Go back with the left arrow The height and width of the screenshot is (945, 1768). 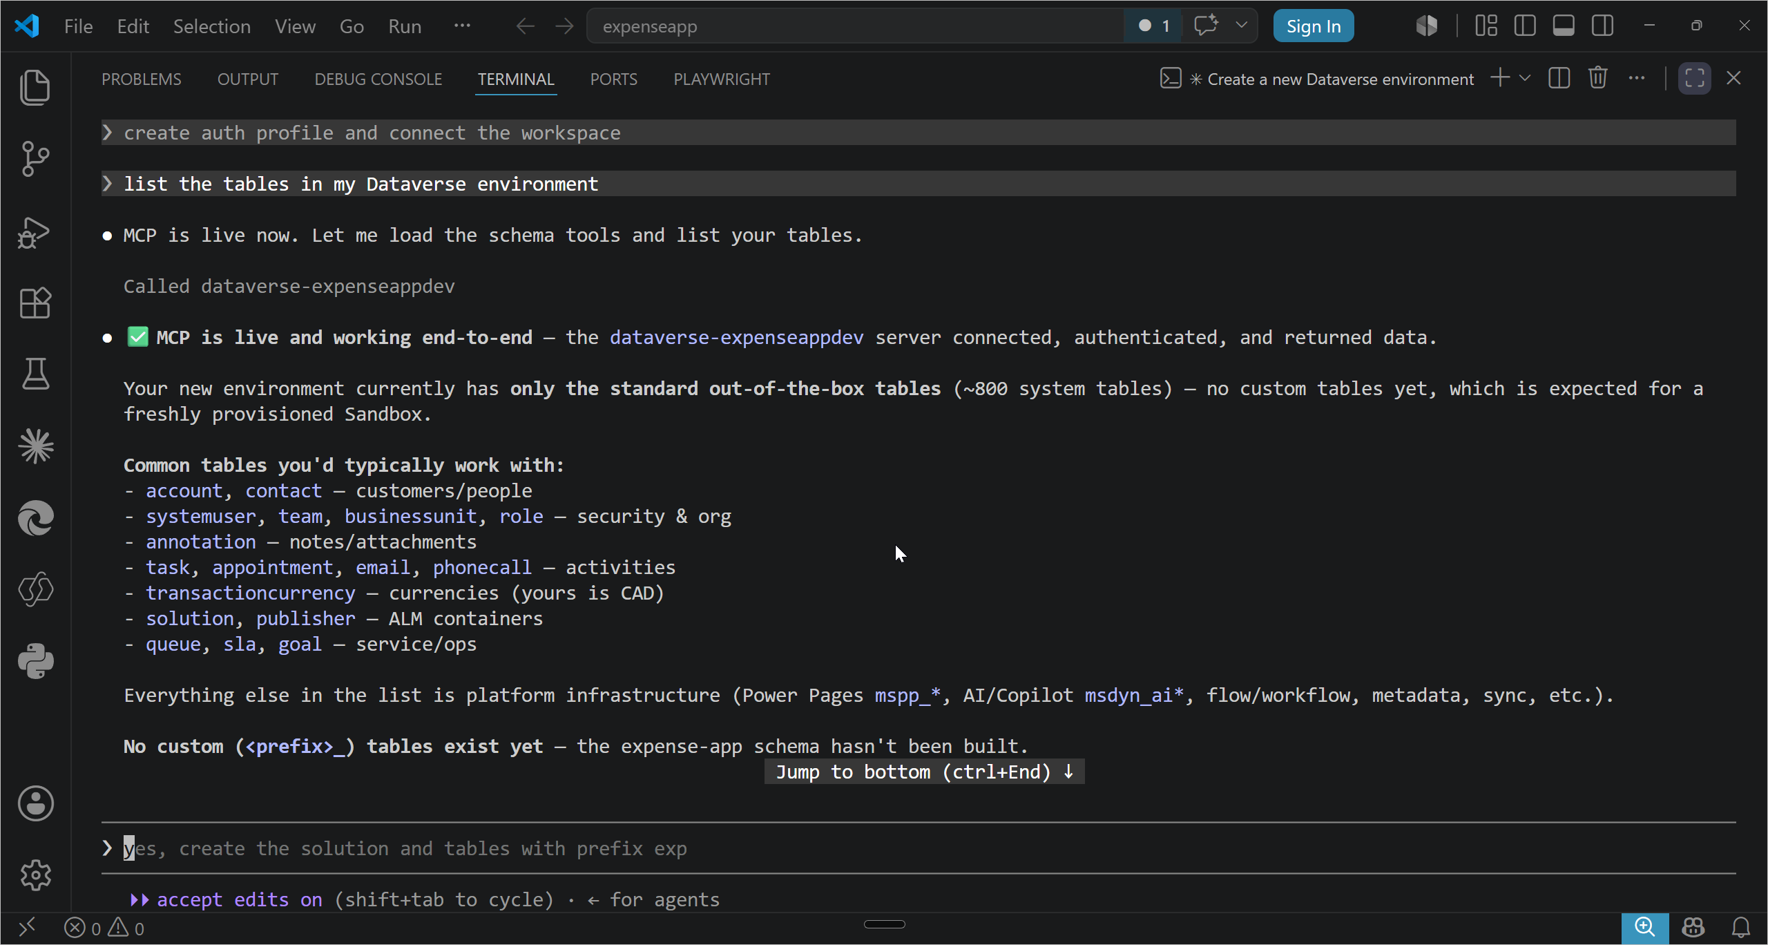(526, 26)
